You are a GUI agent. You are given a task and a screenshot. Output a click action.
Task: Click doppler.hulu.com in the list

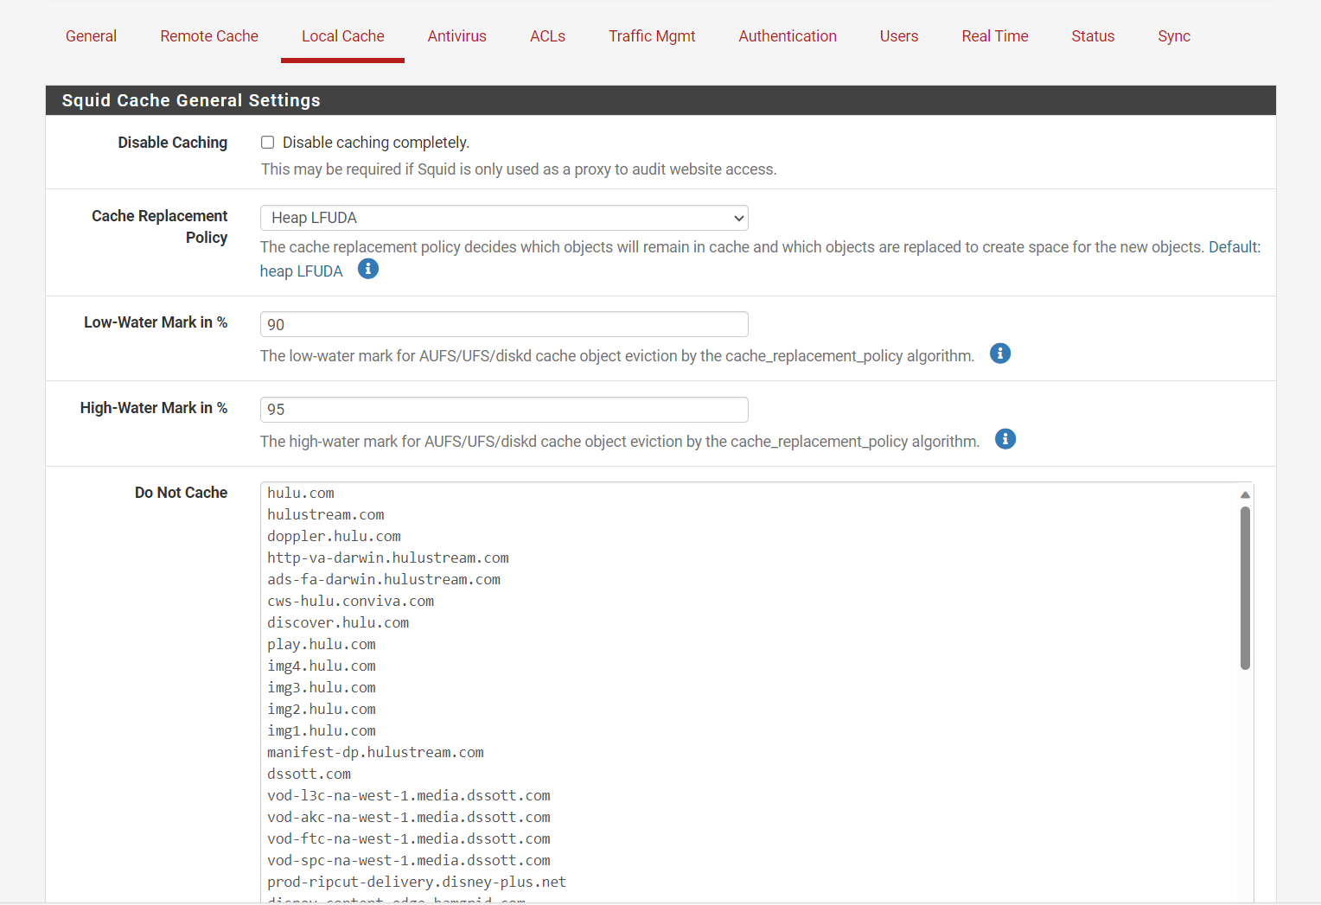click(x=334, y=536)
